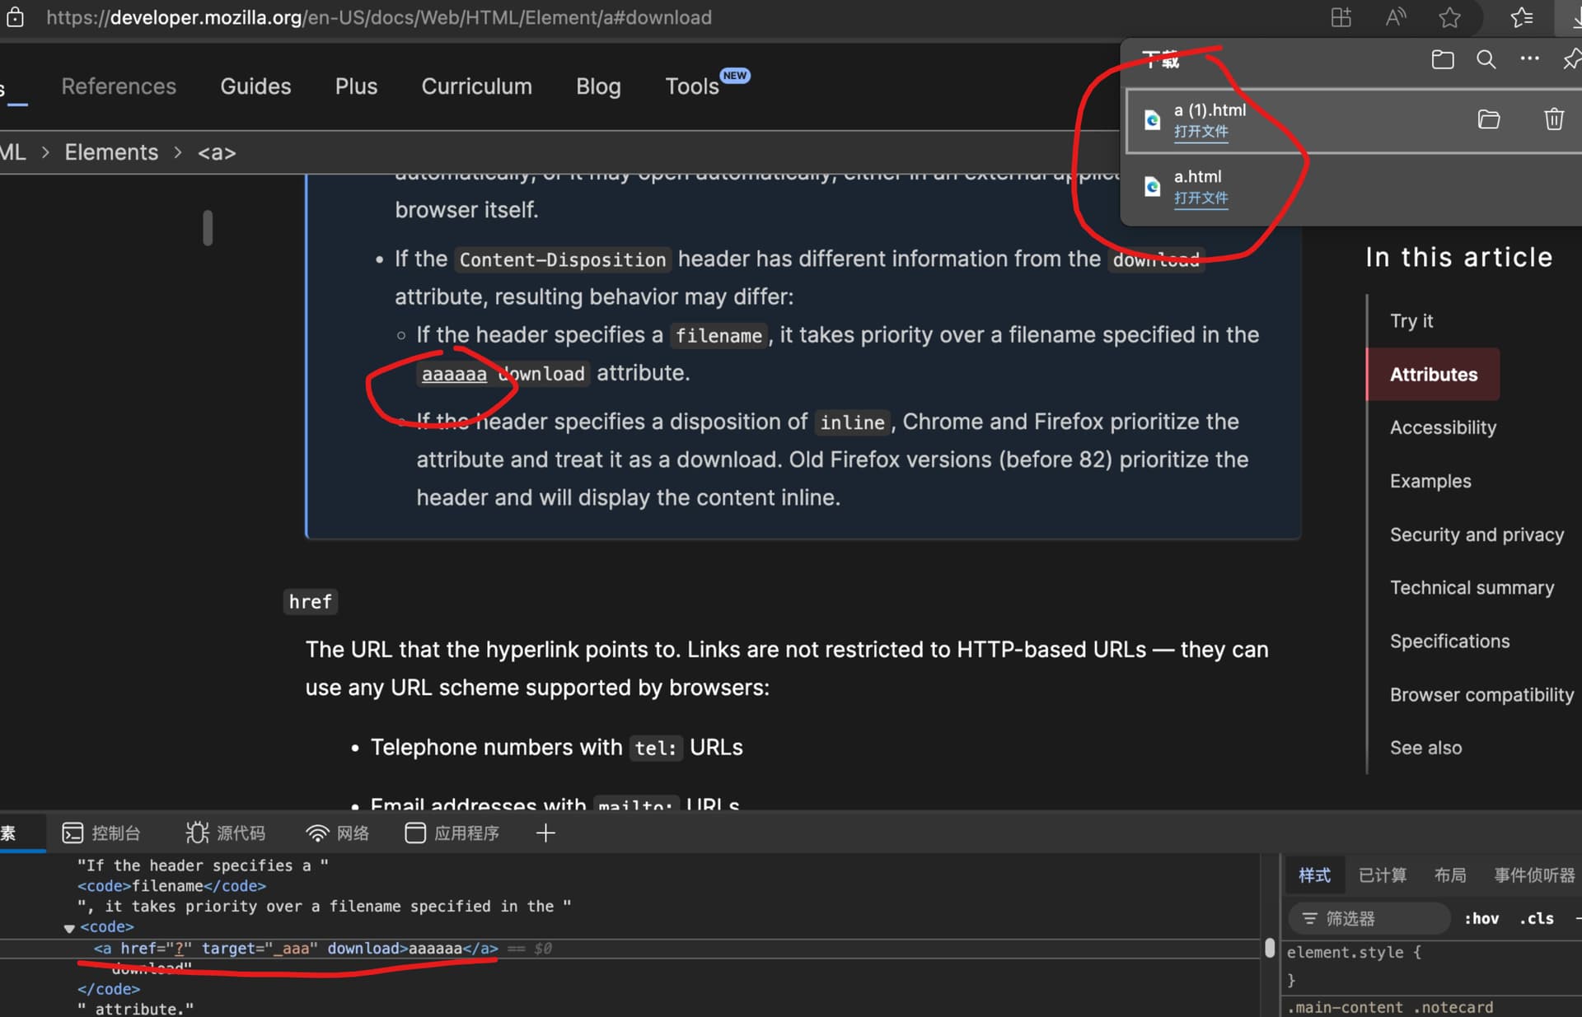The height and width of the screenshot is (1017, 1582).
Task: Open the 网络 network tab
Action: [x=337, y=833]
